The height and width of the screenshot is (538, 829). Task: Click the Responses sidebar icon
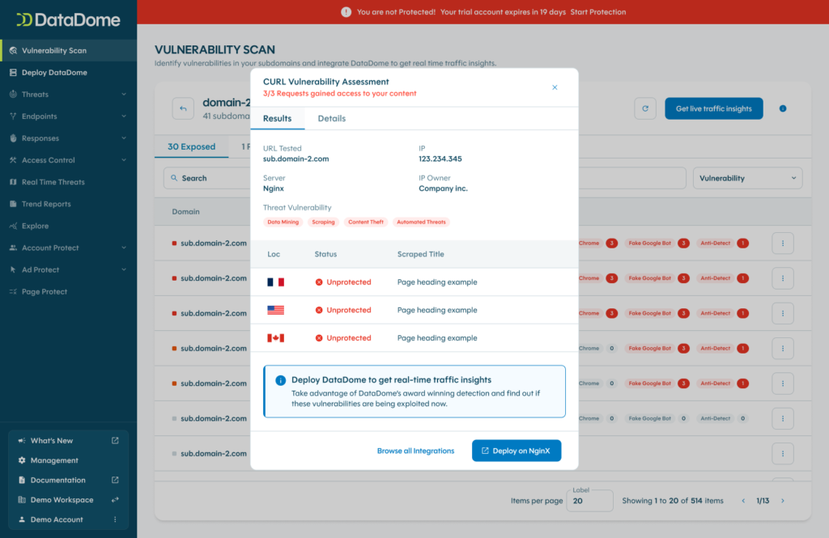coord(13,138)
